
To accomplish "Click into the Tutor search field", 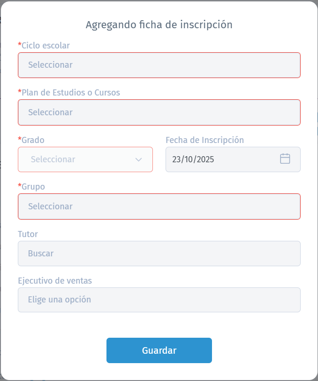I will [159, 253].
